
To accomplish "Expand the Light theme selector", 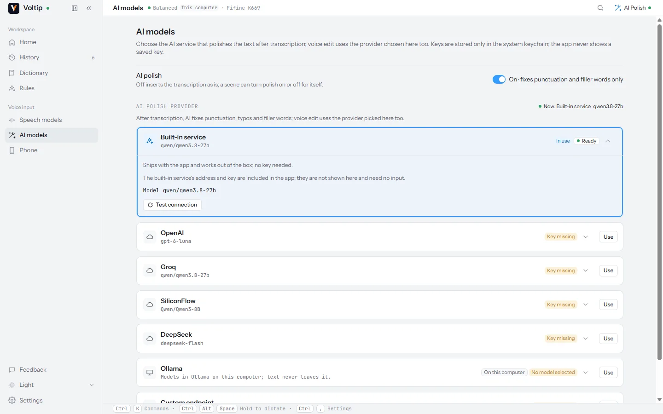I will (x=52, y=385).
